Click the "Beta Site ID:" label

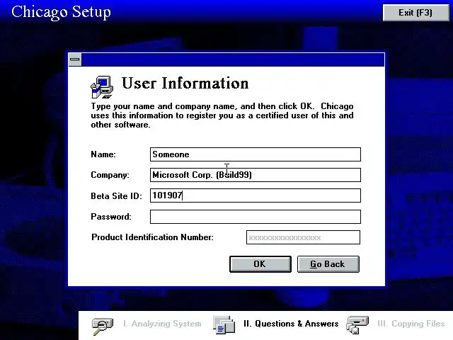pos(116,196)
